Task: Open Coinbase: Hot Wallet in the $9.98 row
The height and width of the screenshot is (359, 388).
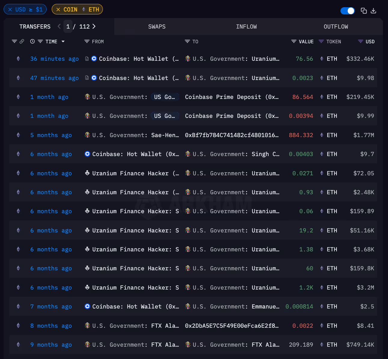Action: [139, 78]
